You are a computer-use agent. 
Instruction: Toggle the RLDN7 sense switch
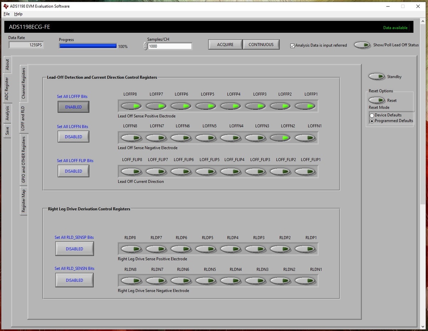tap(156, 280)
